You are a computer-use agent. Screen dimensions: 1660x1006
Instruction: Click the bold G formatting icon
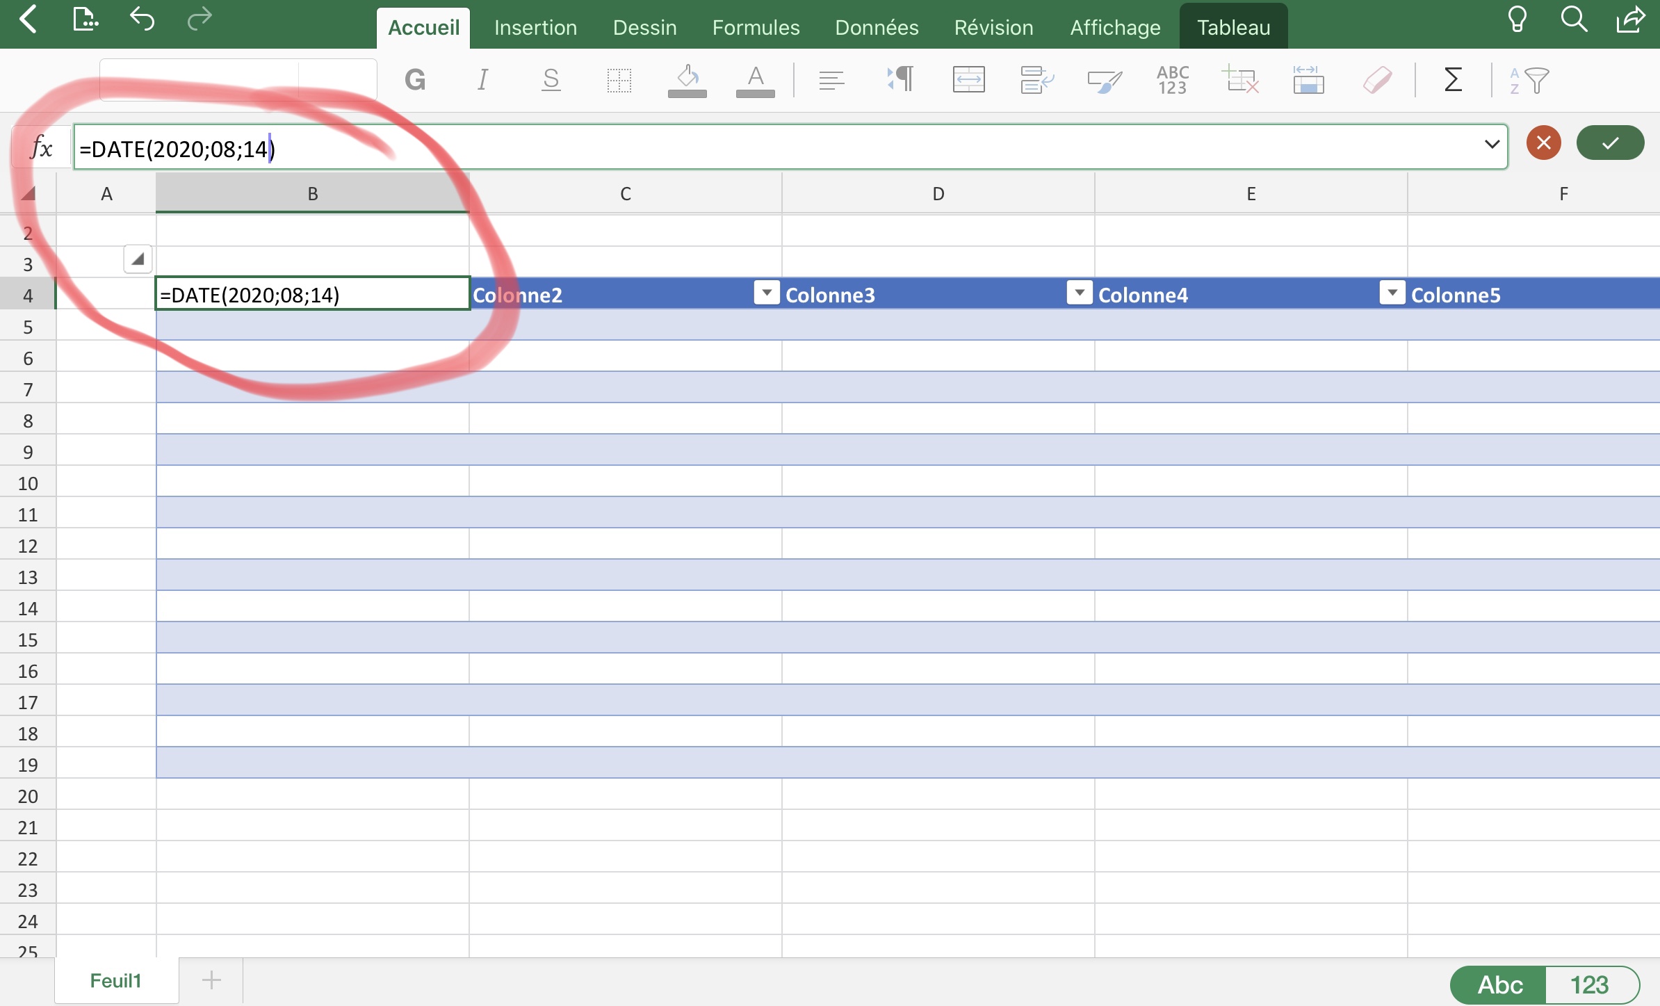click(x=415, y=80)
